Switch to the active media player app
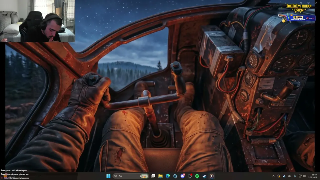Screen dimensions: 320x180 click(x=212, y=176)
